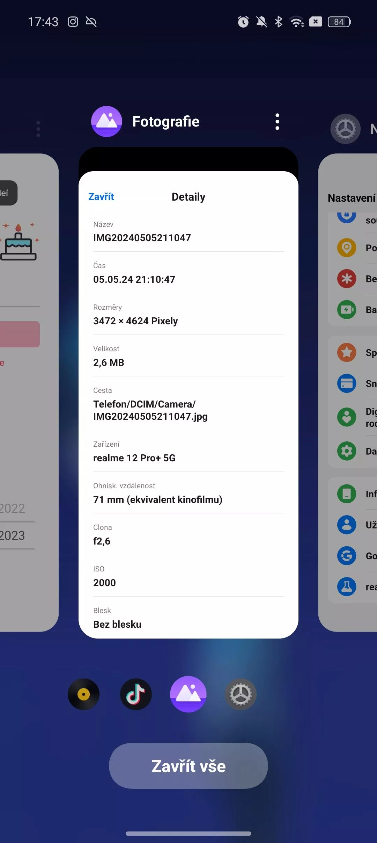The width and height of the screenshot is (377, 843).
Task: Tap the green heart digital wellbeing icon
Action: click(x=347, y=417)
